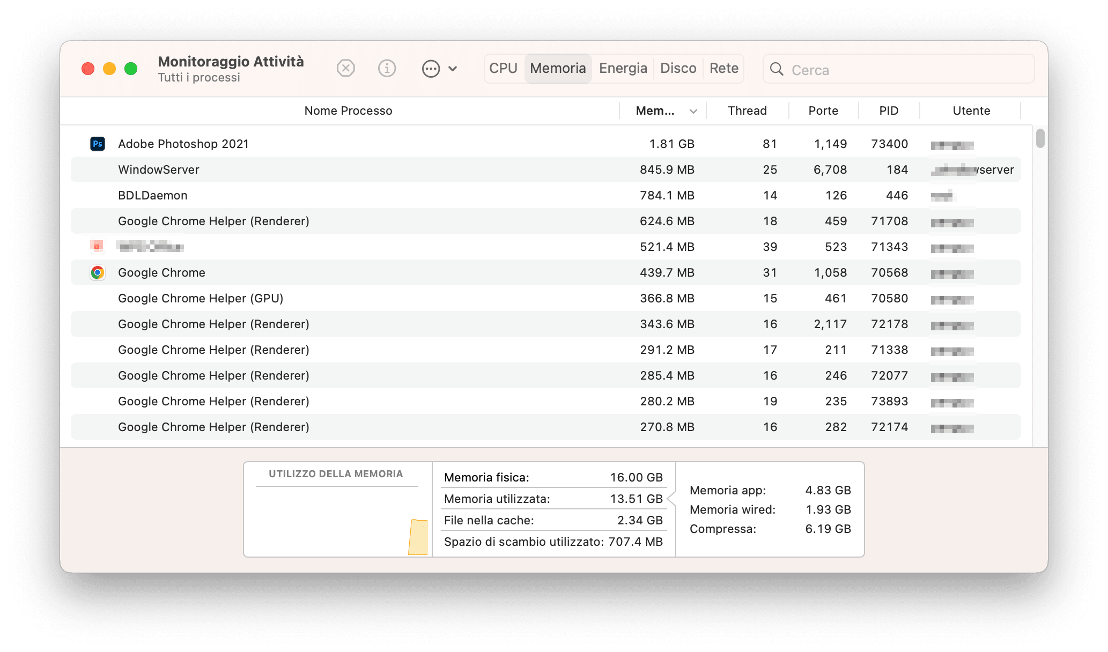
Task: Click the Google Chrome app icon
Action: click(x=98, y=272)
